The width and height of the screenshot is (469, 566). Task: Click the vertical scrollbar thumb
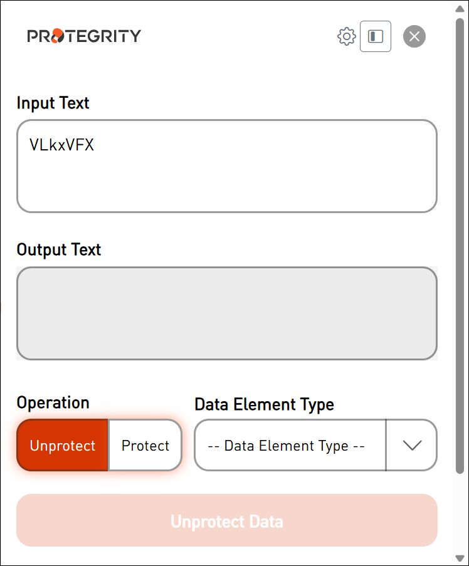[x=460, y=244]
